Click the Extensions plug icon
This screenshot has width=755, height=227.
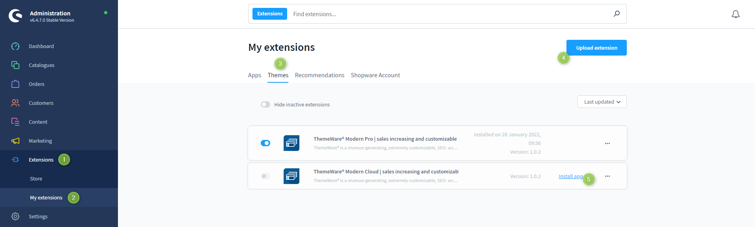(x=15, y=160)
